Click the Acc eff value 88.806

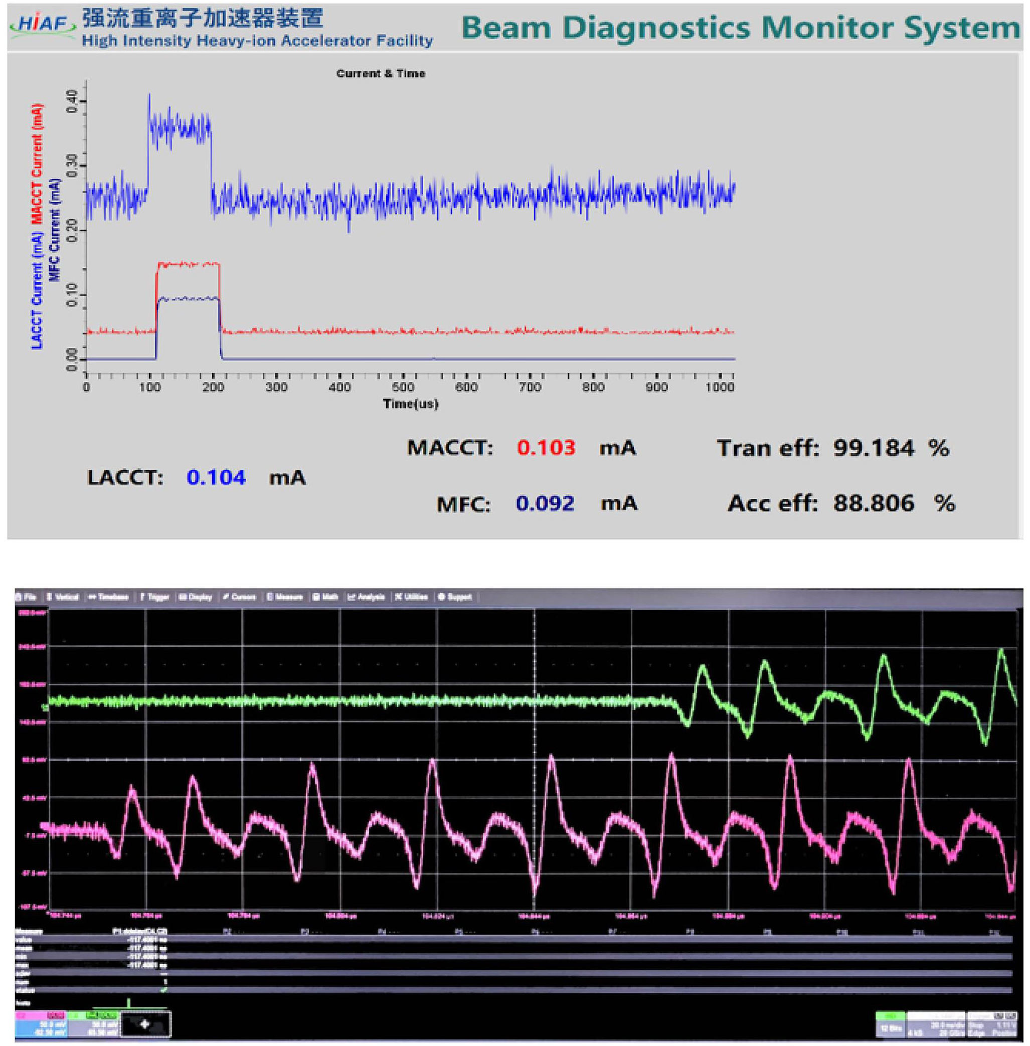pos(874,503)
